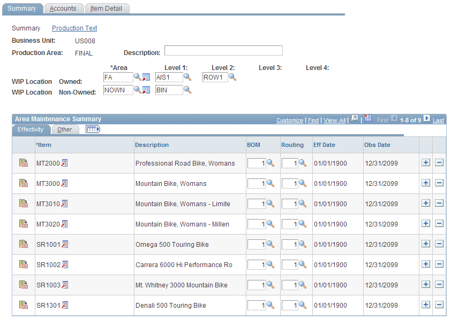Click the View All link
Screen dimensions: 451x320
334,120
